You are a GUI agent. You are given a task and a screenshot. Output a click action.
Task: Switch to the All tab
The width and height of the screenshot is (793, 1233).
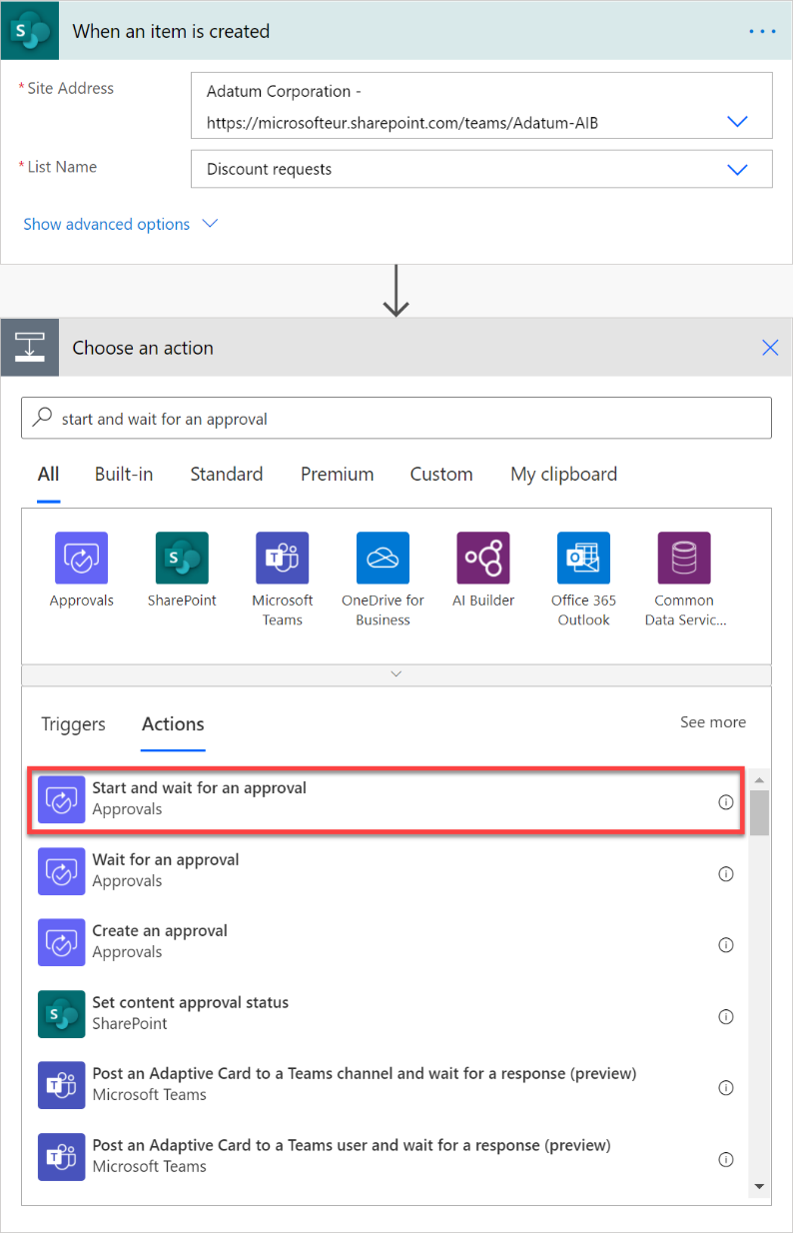(48, 475)
